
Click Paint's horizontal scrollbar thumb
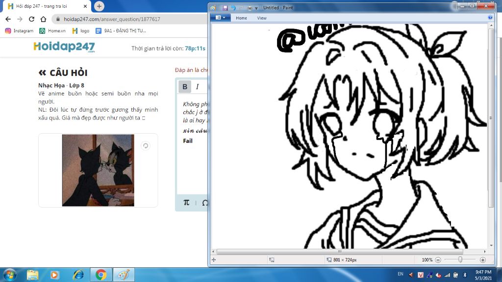[x=340, y=252]
